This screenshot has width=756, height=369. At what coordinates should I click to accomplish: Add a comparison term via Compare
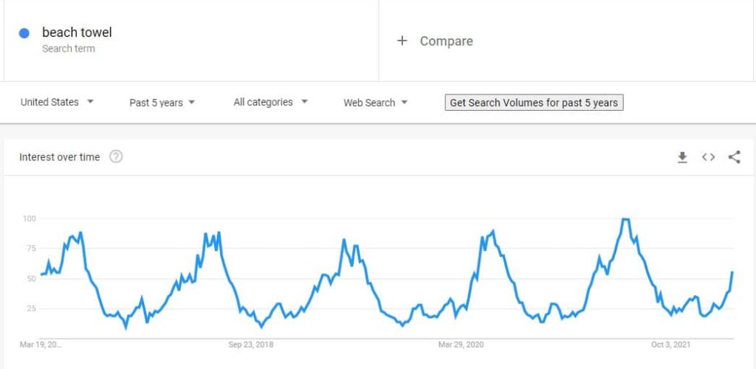[446, 41]
